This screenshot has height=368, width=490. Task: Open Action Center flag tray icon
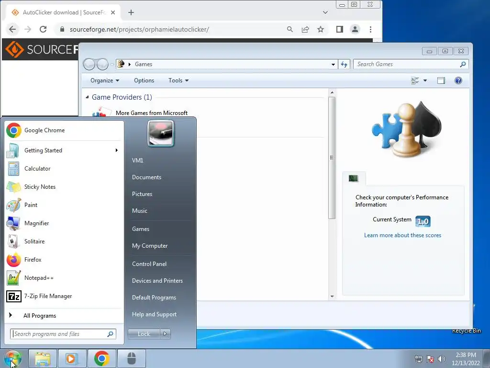click(x=430, y=359)
